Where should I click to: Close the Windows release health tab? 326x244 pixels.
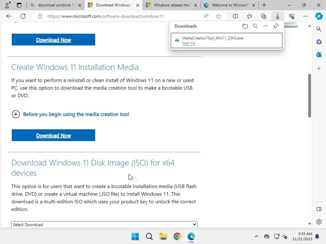[195, 5]
